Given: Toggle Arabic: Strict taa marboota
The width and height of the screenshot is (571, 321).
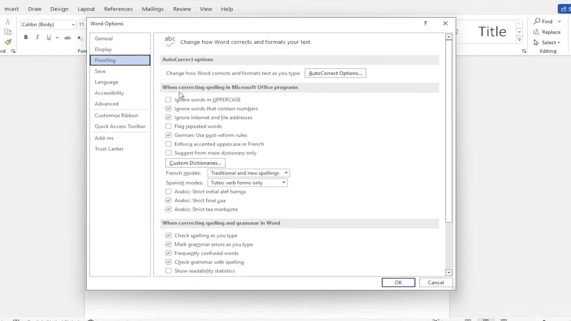Looking at the screenshot, I should pos(168,209).
